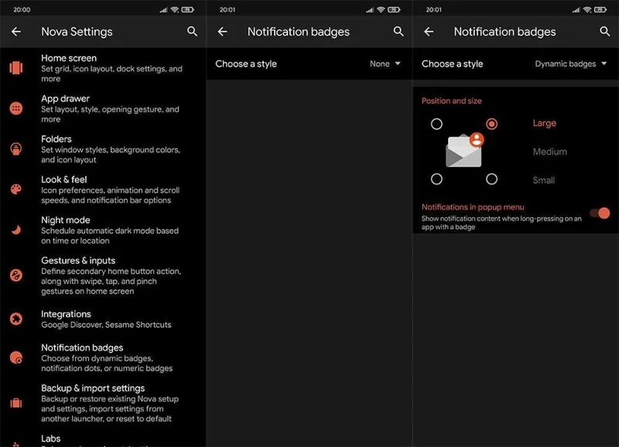Tap 'Position and size' section header

click(x=452, y=101)
